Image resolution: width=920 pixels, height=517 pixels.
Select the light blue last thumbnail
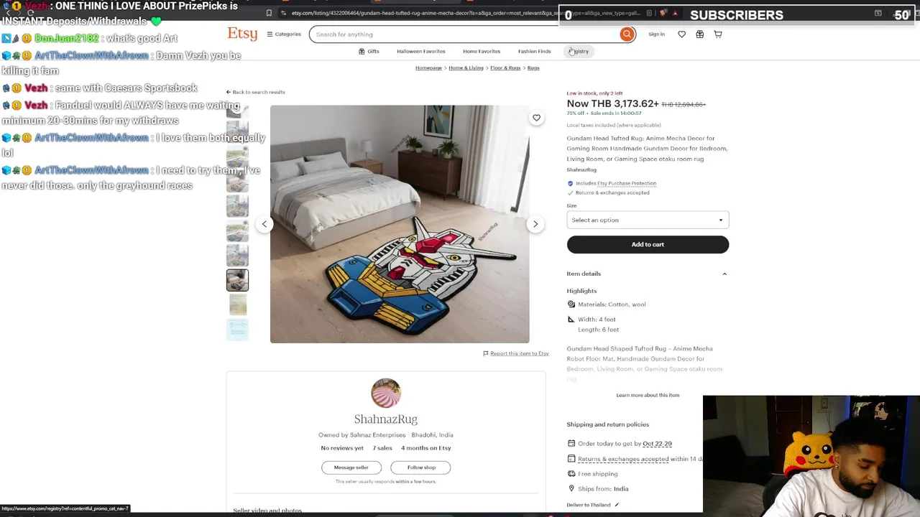(x=237, y=329)
